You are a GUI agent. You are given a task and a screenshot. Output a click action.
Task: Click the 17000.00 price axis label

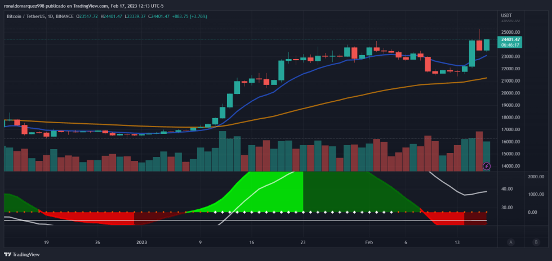[x=511, y=130]
